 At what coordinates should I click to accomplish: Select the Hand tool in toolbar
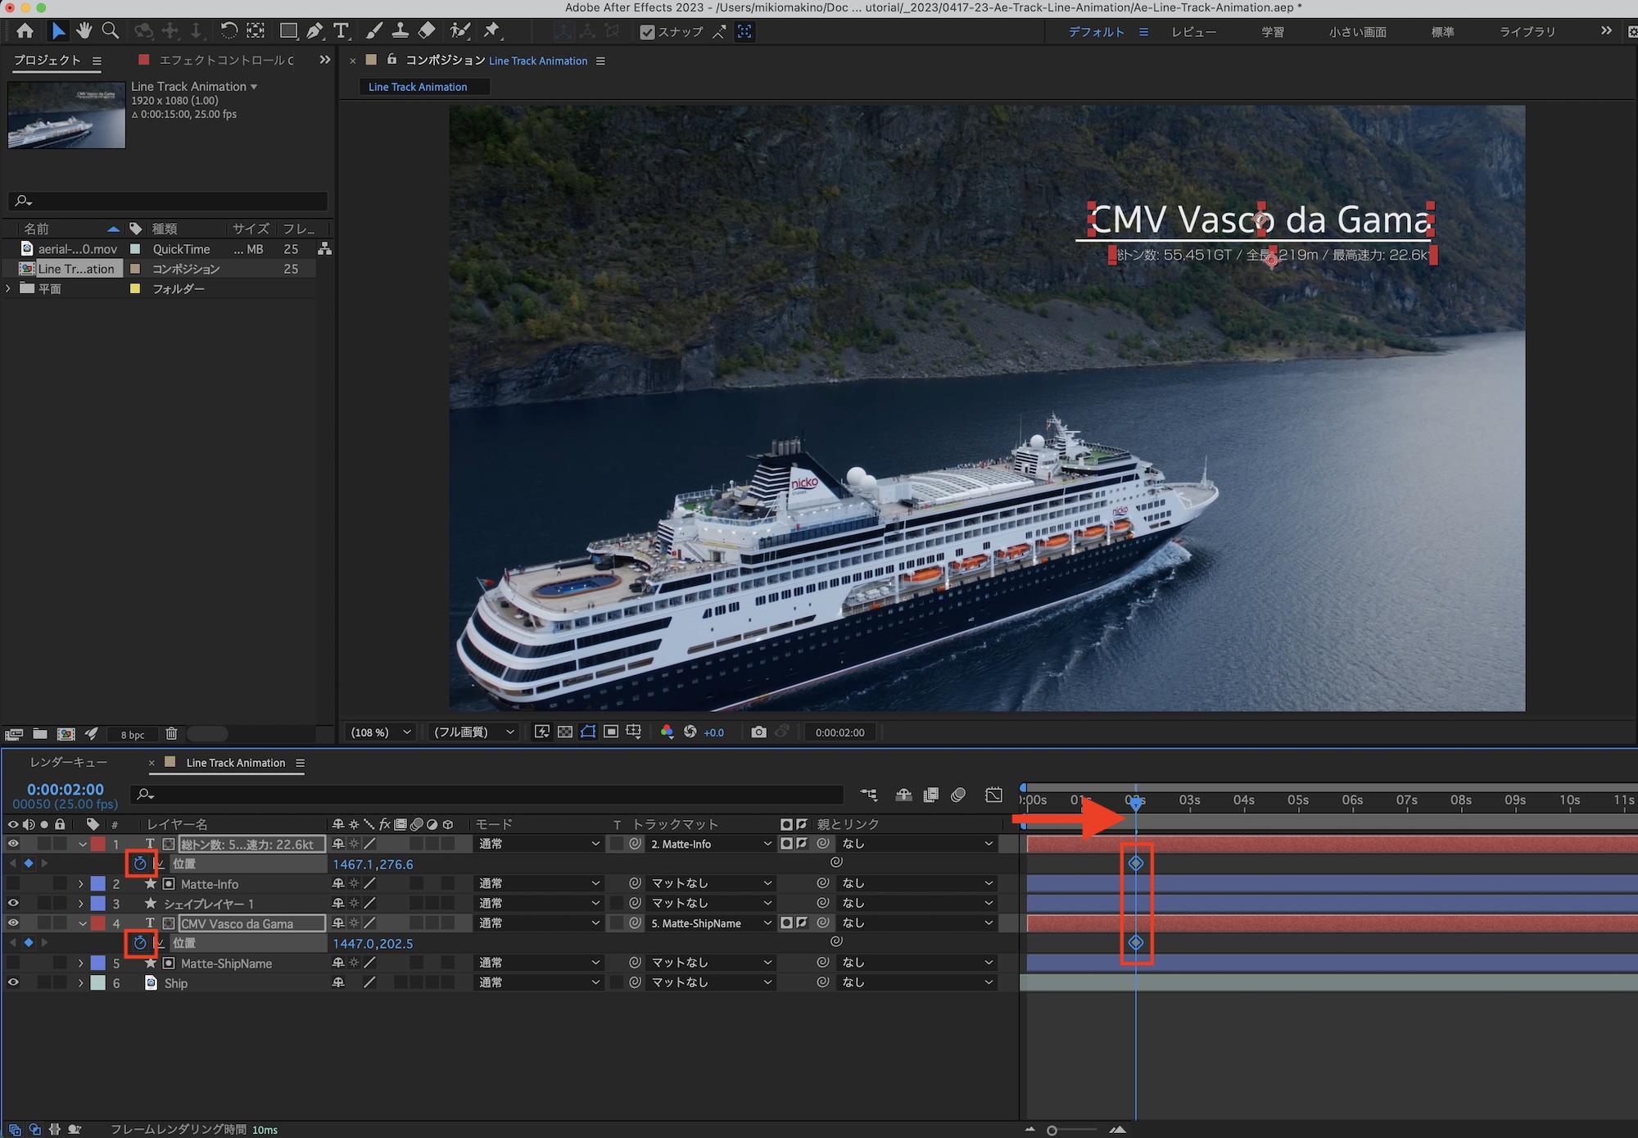click(x=84, y=31)
